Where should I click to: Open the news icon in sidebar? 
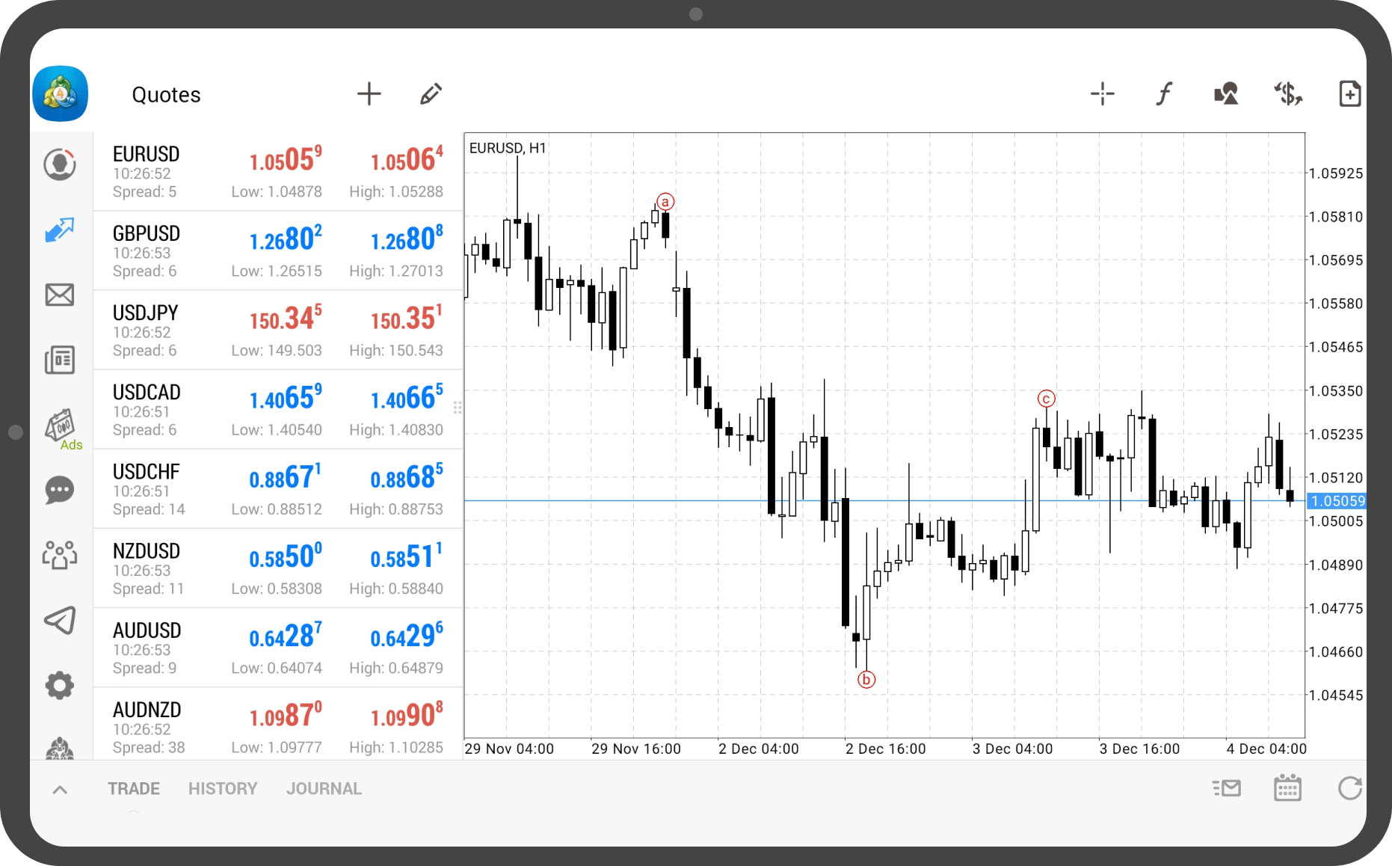(x=60, y=360)
